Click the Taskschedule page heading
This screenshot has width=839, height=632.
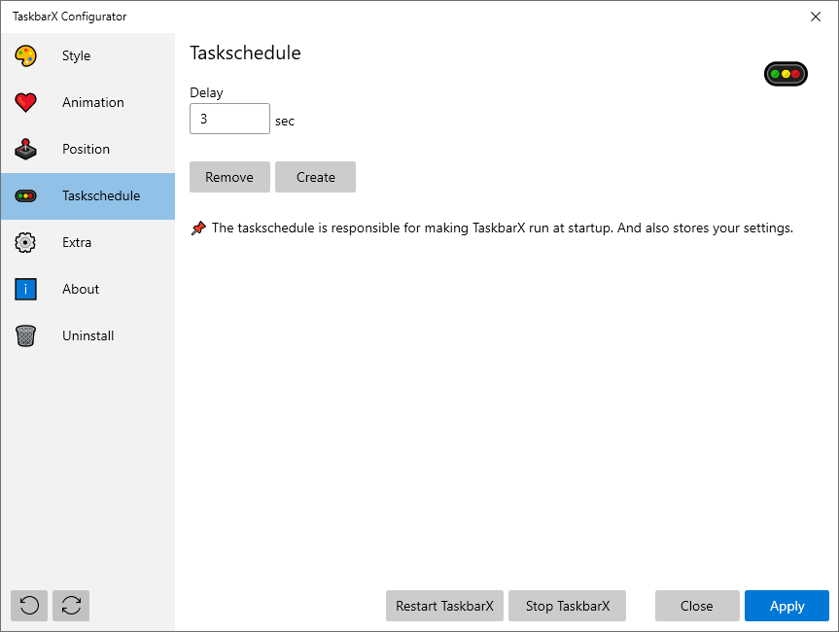[246, 53]
